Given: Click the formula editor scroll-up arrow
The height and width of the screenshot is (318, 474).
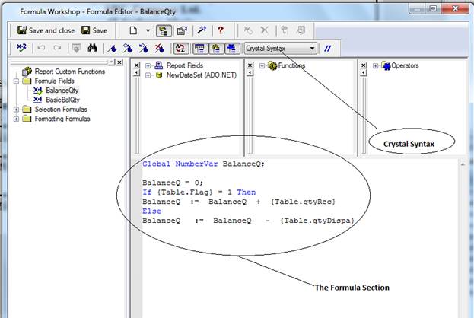Looking at the screenshot, I should click(x=463, y=164).
